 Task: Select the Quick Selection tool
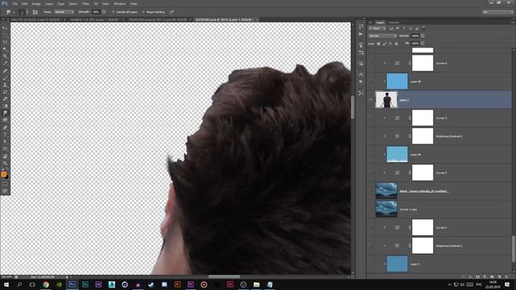point(5,49)
